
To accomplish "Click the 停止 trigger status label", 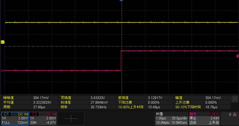I will pos(193,118).
